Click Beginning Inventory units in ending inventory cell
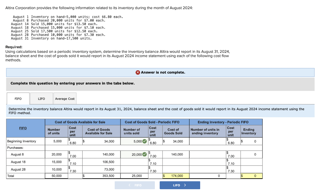Screen dimensions: 329x195 coord(208,141)
